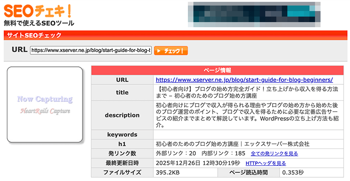The height and width of the screenshot is (181, 350).
Task: Click the orange チェック! button
Action: (x=171, y=51)
